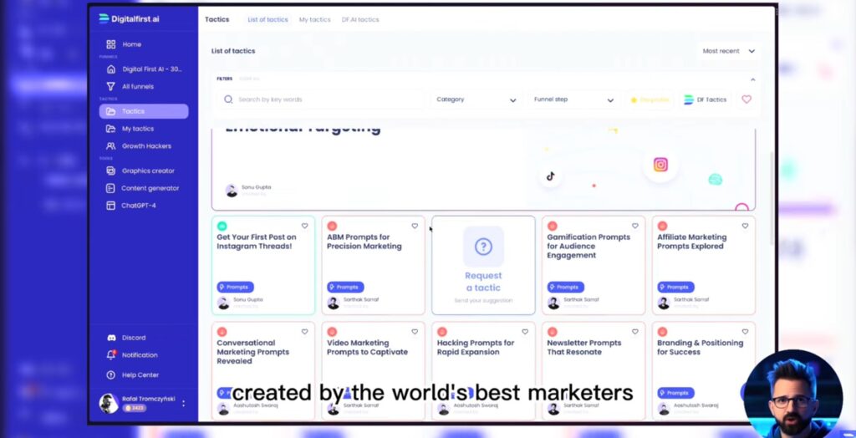This screenshot has height=438, width=856.
Task: Open the Help Center
Action: (x=133, y=374)
